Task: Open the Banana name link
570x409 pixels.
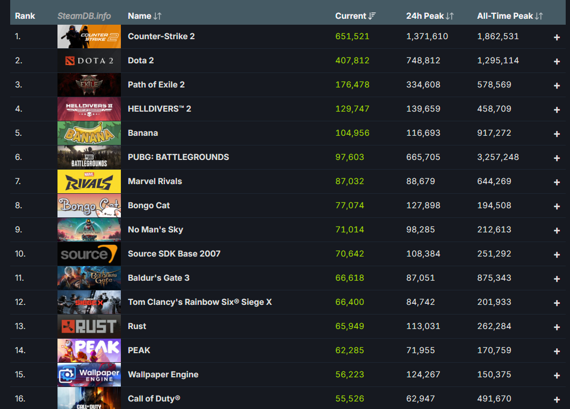Action: point(142,133)
